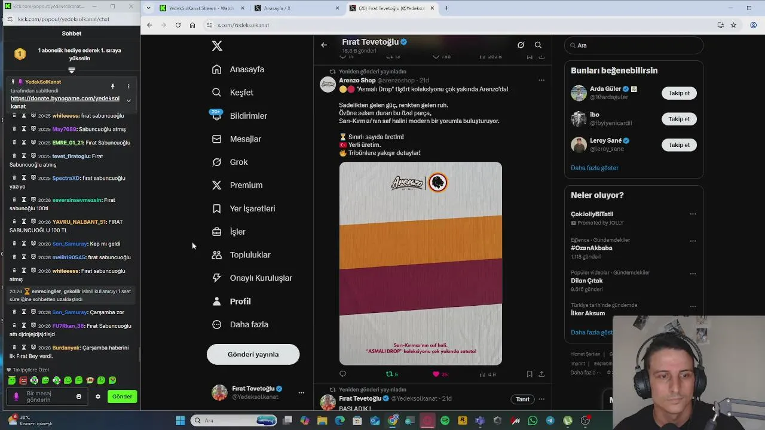
Task: Expand pinned message chevron in chat
Action: click(x=128, y=101)
